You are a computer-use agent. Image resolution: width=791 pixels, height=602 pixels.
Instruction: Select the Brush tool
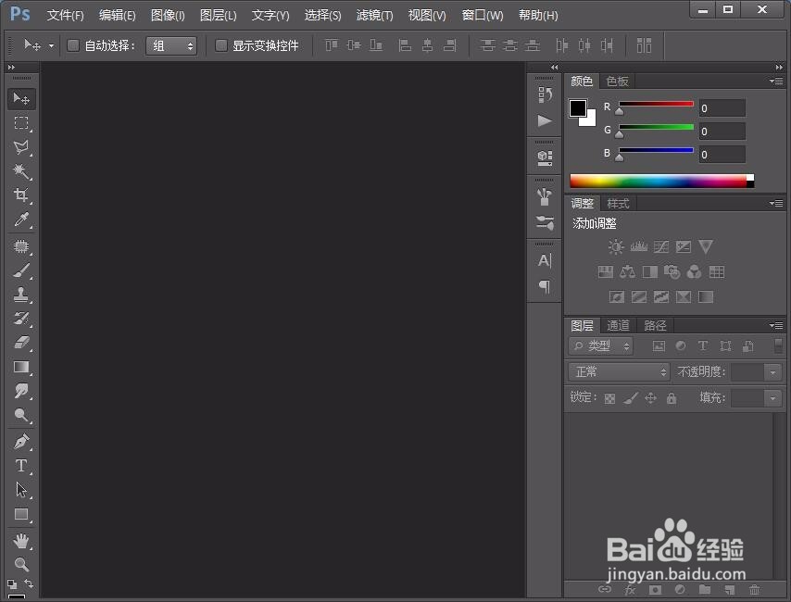click(21, 270)
